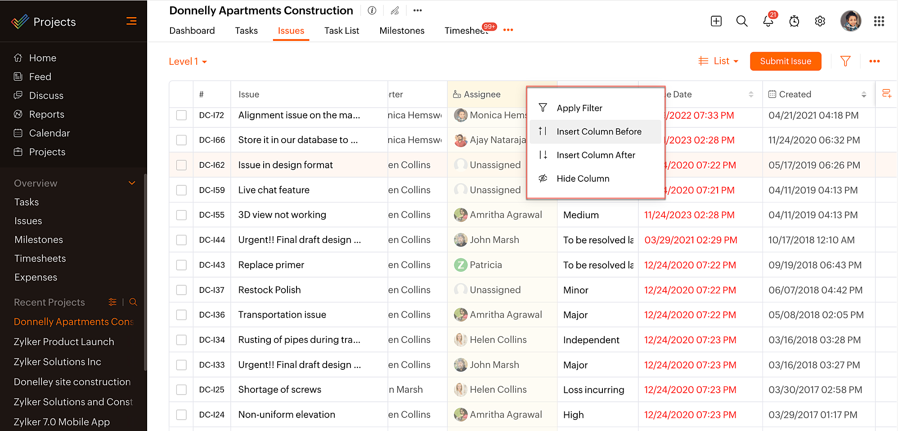Tick the checkbox for DC-I72

click(181, 115)
